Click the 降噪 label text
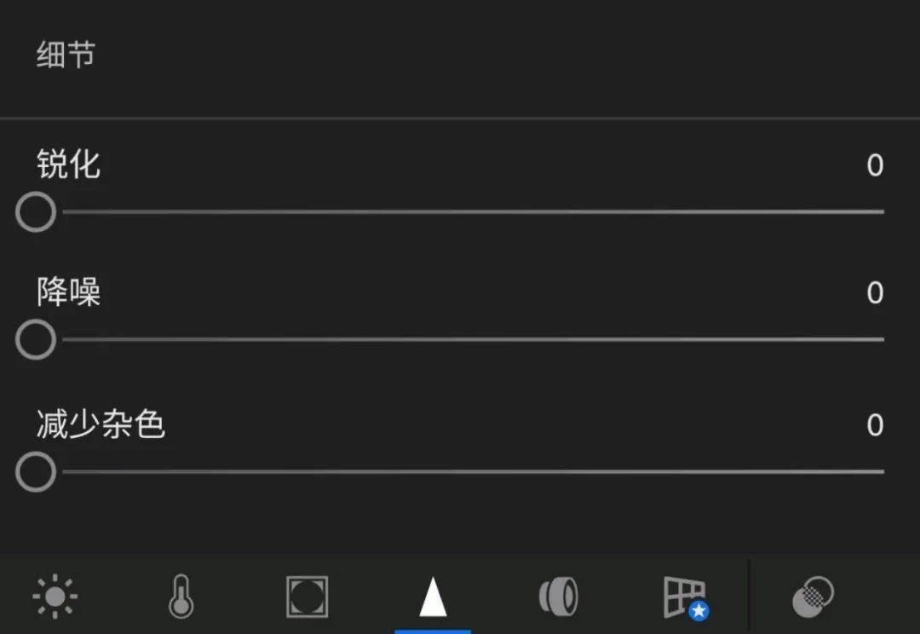 point(68,292)
